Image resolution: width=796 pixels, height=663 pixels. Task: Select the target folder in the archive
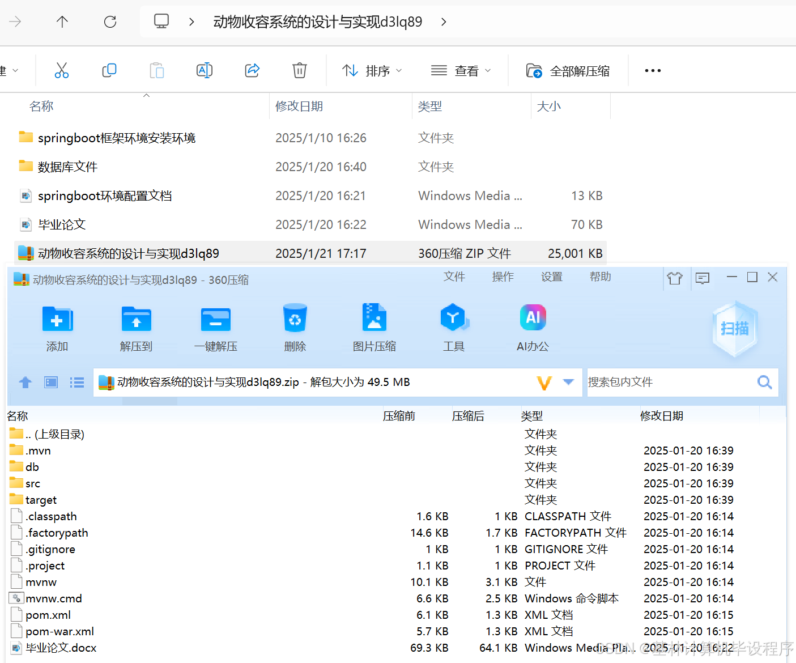click(33, 500)
